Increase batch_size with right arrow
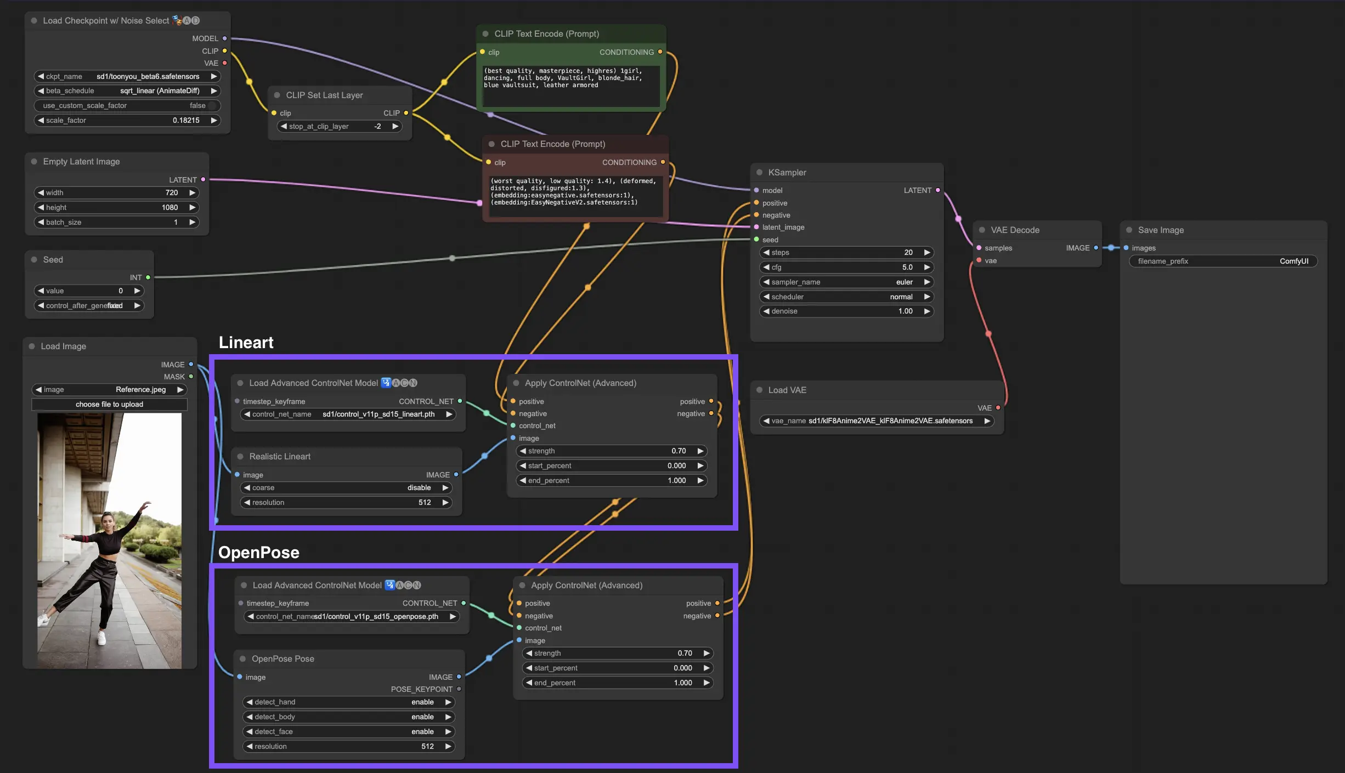The width and height of the screenshot is (1345, 773). tap(193, 222)
